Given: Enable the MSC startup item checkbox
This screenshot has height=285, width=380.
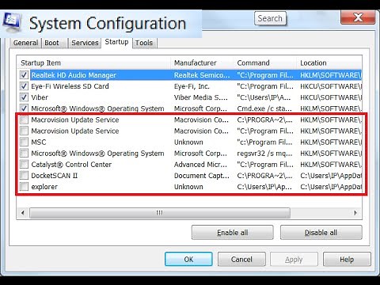Looking at the screenshot, I should coord(24,142).
